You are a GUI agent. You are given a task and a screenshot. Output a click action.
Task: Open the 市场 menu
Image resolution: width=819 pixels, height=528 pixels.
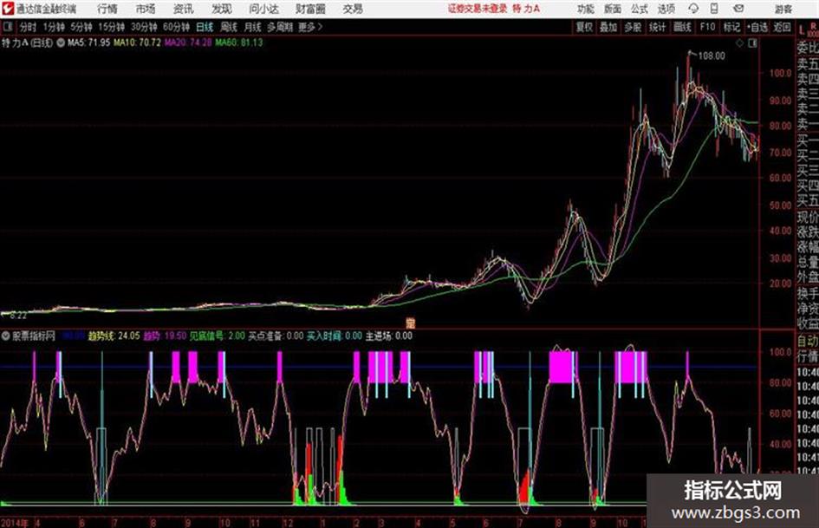click(146, 9)
